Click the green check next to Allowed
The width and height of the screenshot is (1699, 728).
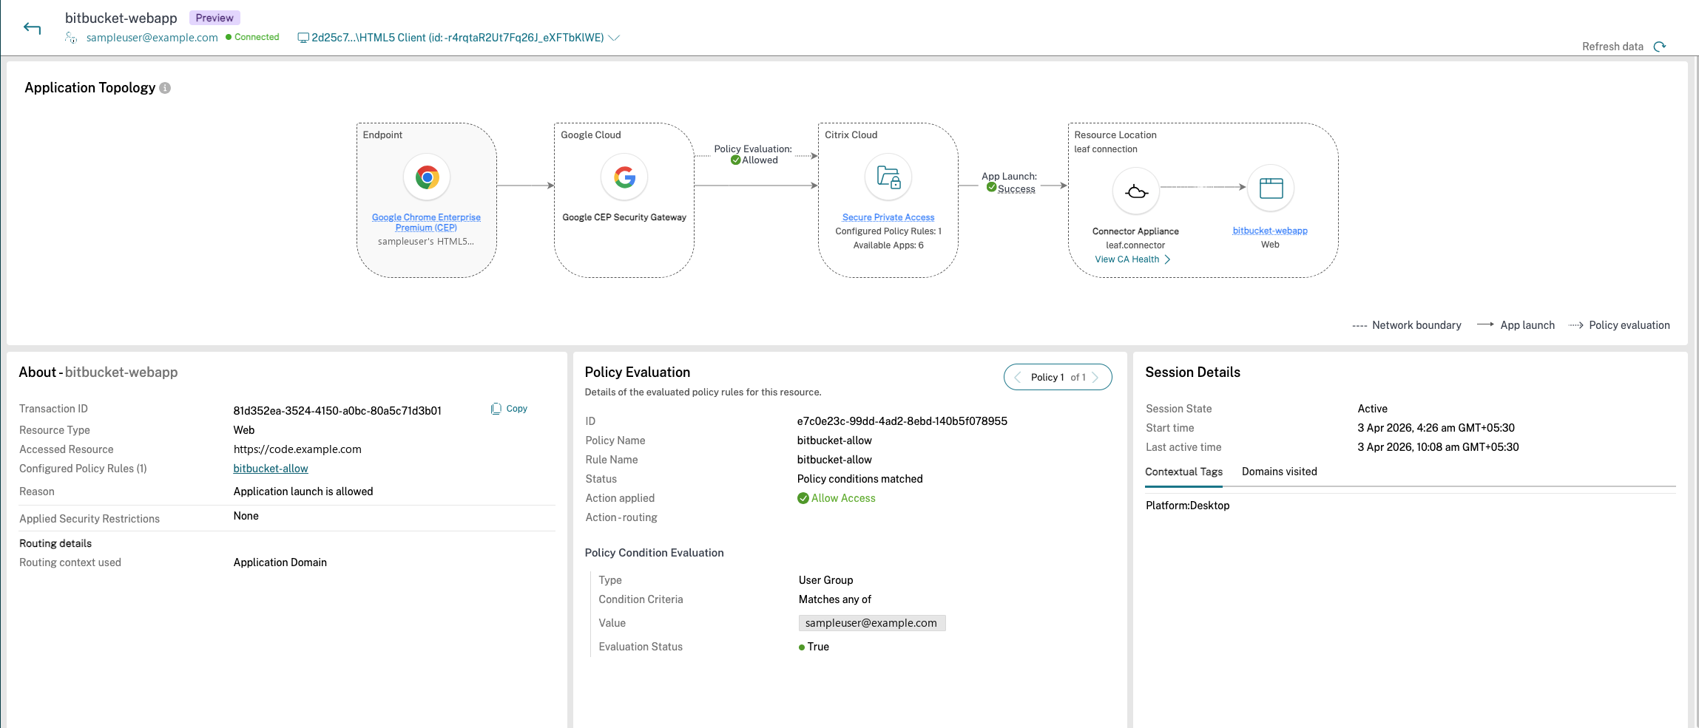click(x=735, y=160)
